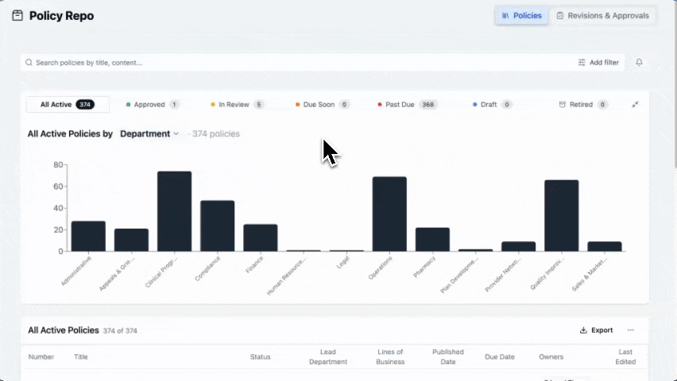Sort by Lead Department column header
Image resolution: width=677 pixels, height=381 pixels.
pyautogui.click(x=328, y=357)
